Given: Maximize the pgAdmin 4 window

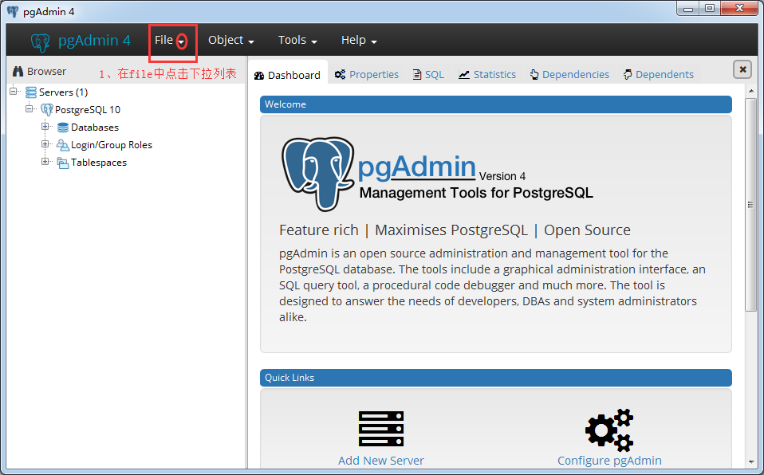Looking at the screenshot, I should pyautogui.click(x=710, y=8).
